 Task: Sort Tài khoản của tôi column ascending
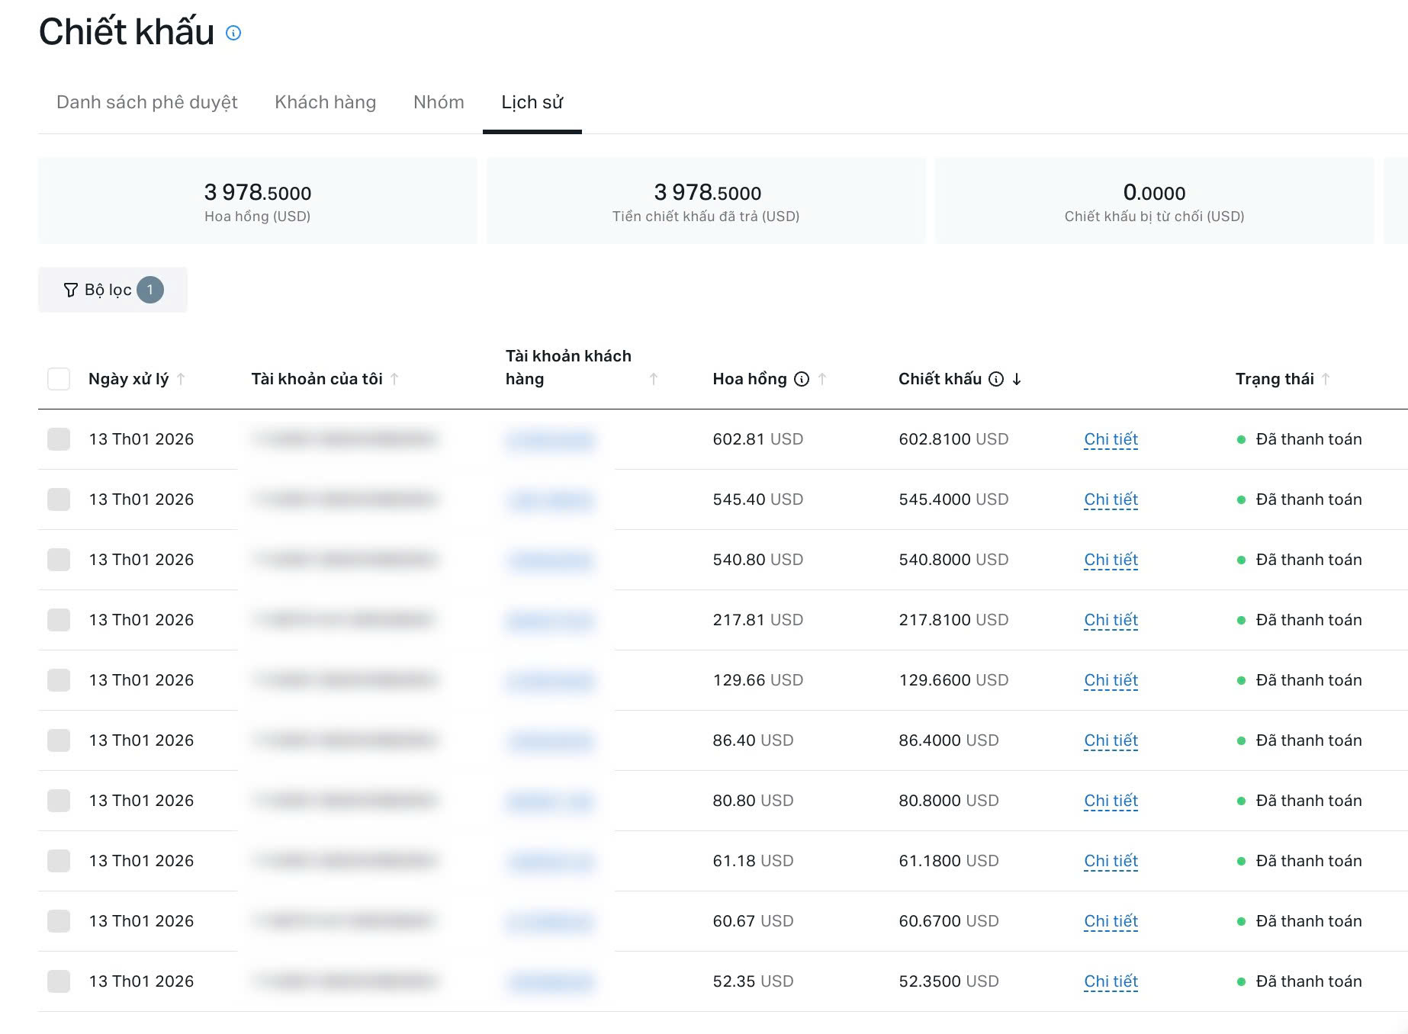(x=394, y=378)
